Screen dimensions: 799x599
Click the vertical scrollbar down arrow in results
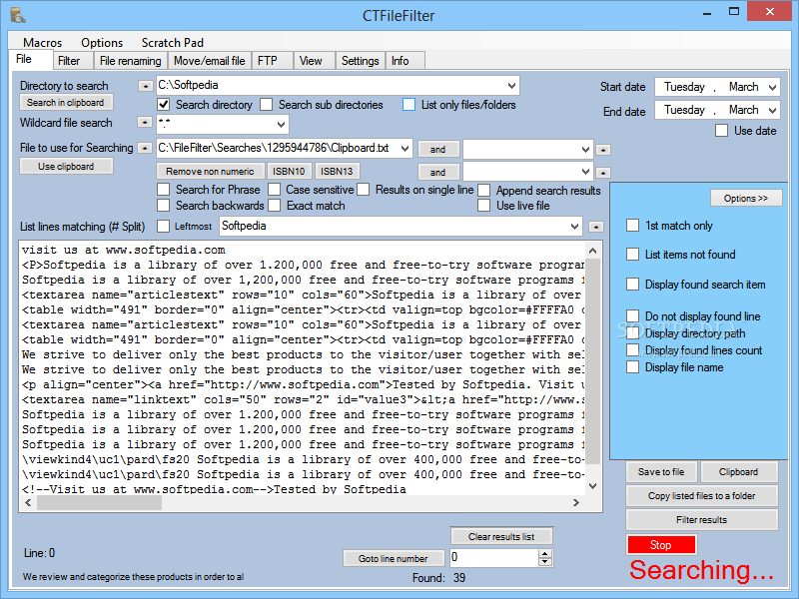click(x=592, y=486)
